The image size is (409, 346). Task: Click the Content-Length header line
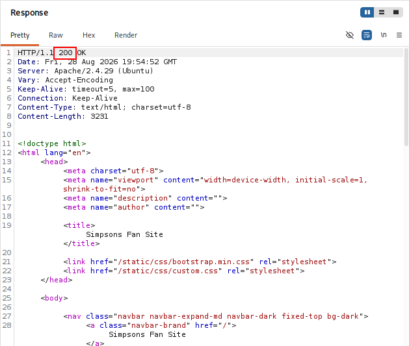click(63, 116)
